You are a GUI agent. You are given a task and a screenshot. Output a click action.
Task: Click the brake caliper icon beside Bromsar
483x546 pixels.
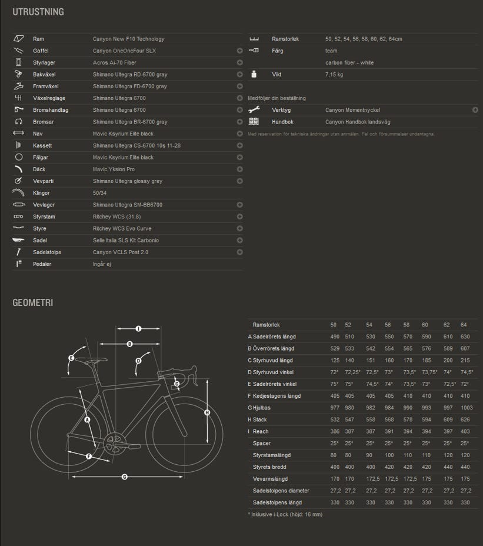pos(18,122)
